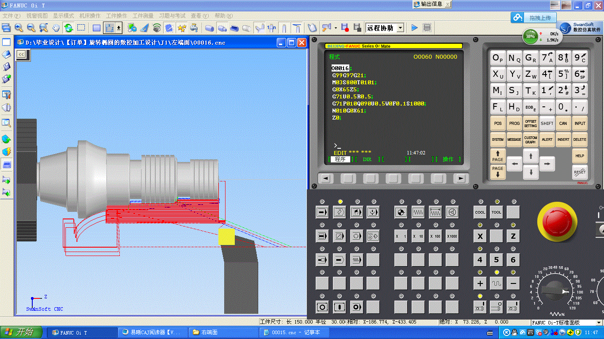Click the zoom in magnifier toolbar icon
This screenshot has width=604, height=339.
coord(19,28)
